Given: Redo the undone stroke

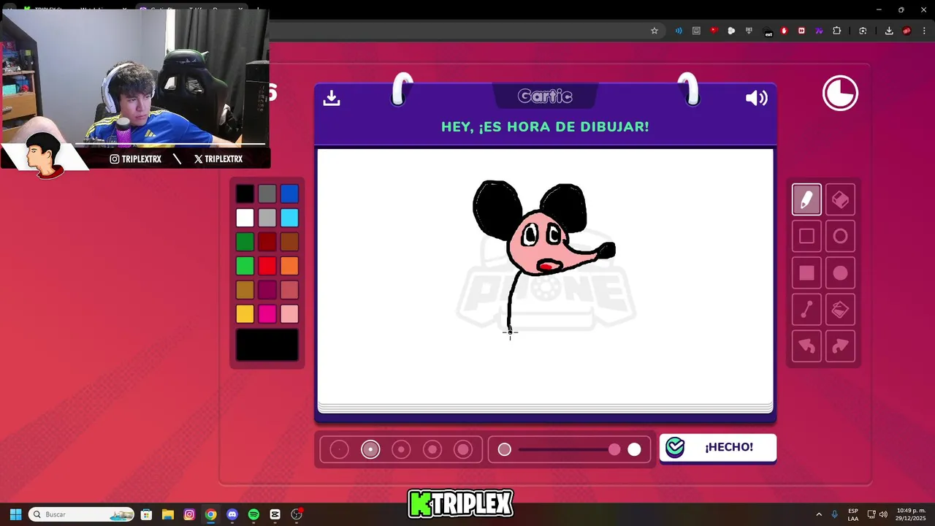Looking at the screenshot, I should point(840,346).
